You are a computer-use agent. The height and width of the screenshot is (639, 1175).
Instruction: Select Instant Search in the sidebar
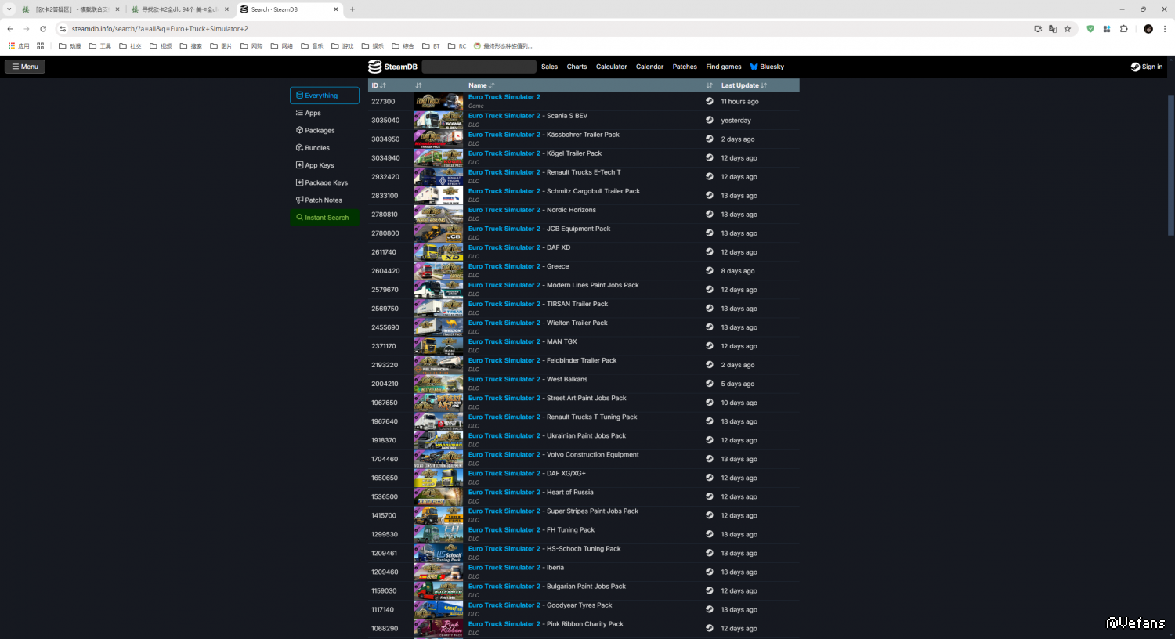pos(326,218)
